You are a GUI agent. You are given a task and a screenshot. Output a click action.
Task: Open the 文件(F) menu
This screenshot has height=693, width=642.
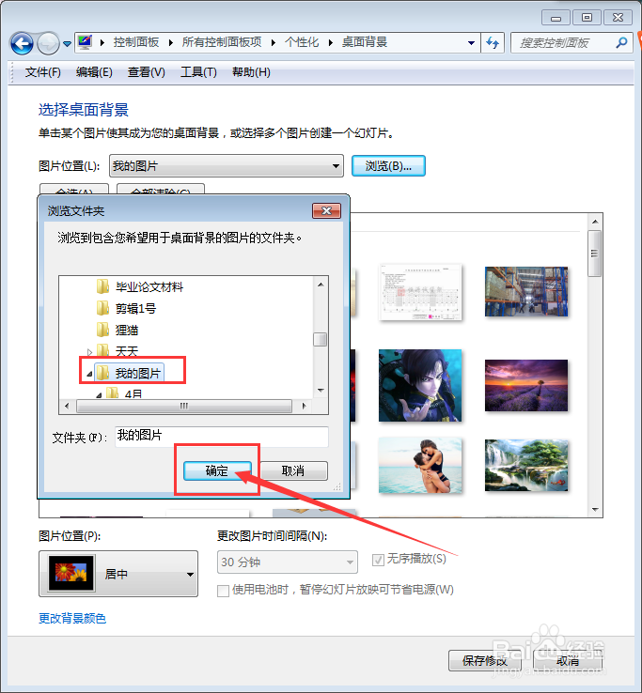click(43, 72)
